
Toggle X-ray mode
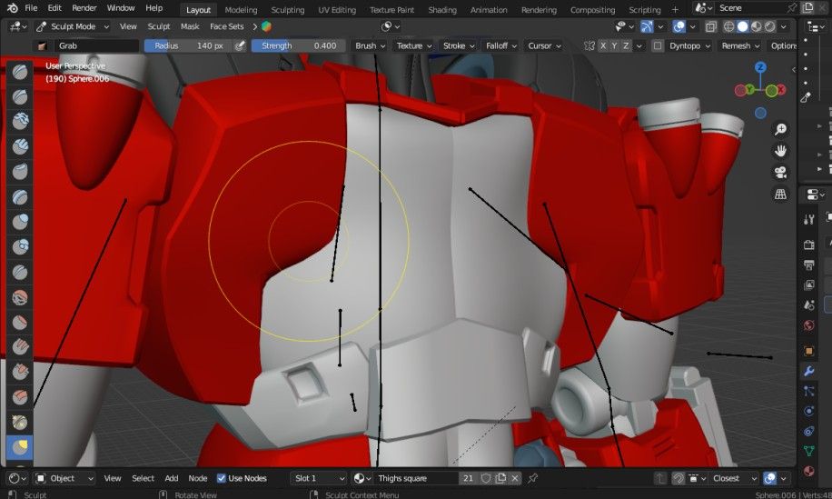pos(711,26)
